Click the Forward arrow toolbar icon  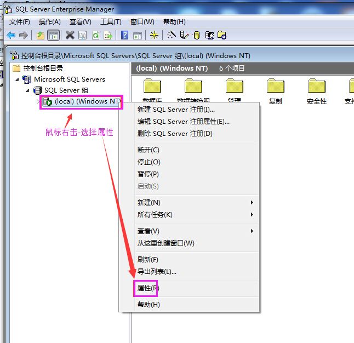[24, 35]
